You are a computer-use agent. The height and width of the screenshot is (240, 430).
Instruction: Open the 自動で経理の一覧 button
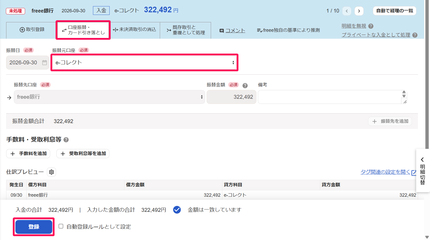coord(395,11)
